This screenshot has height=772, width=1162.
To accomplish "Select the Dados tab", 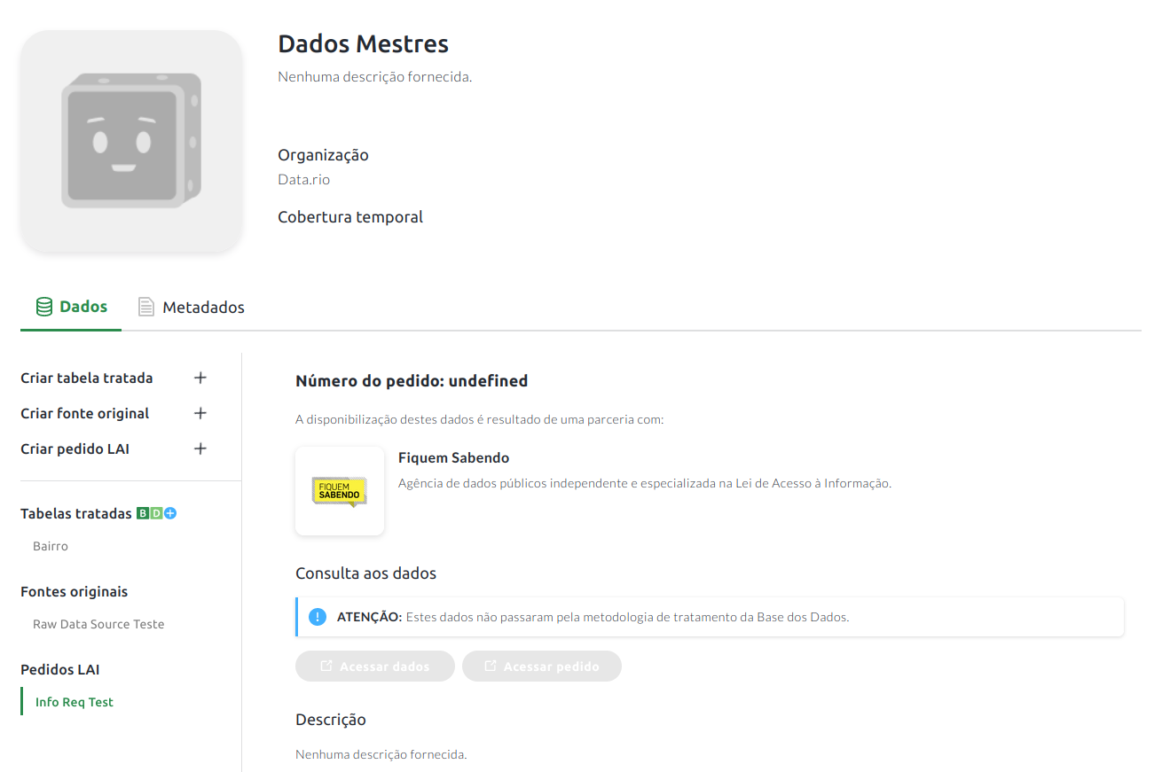I will click(x=71, y=307).
